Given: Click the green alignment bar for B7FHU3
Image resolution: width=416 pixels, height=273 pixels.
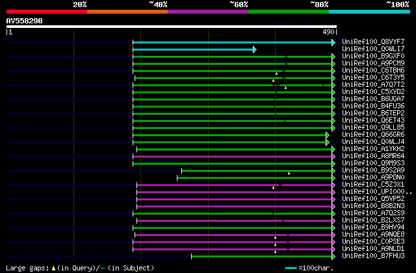Looking at the screenshot, I should [x=263, y=257].
